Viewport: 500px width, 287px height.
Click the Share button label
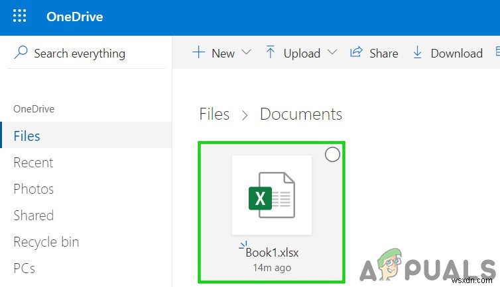click(383, 54)
